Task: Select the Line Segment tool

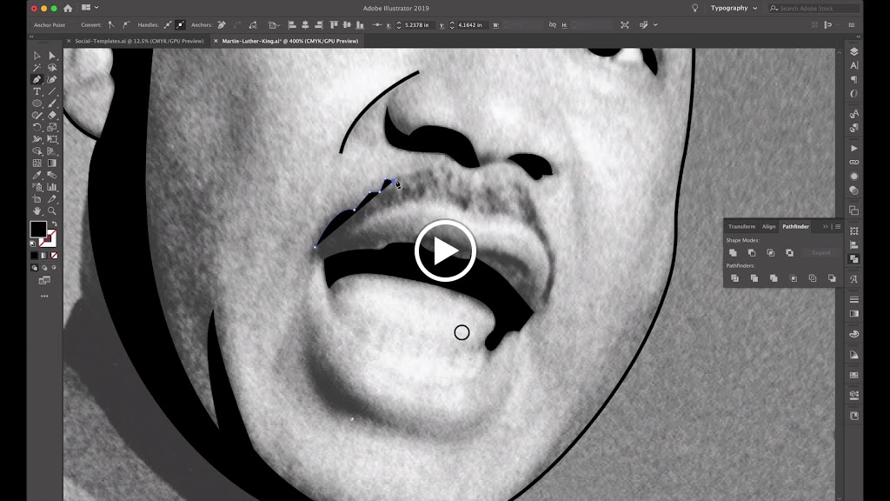Action: [x=52, y=91]
